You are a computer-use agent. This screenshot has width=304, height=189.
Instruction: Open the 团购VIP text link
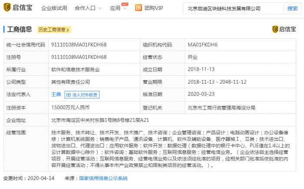(153, 8)
